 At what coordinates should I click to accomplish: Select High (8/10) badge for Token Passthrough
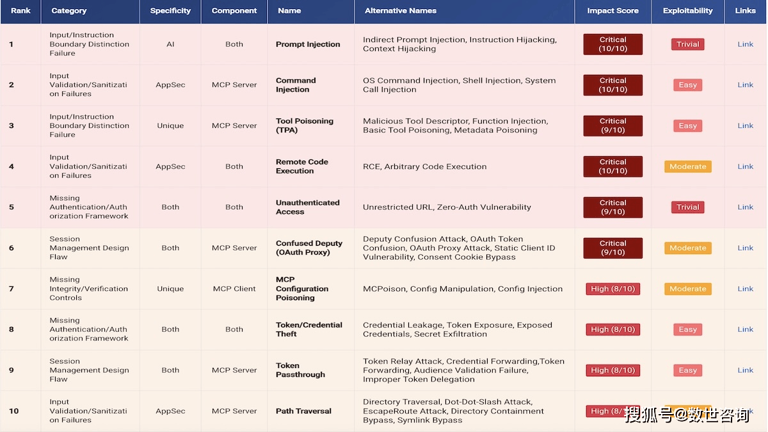[x=612, y=370]
